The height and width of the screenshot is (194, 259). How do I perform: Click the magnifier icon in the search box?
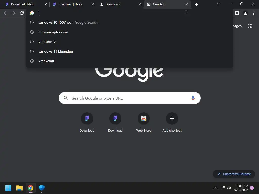(66, 98)
